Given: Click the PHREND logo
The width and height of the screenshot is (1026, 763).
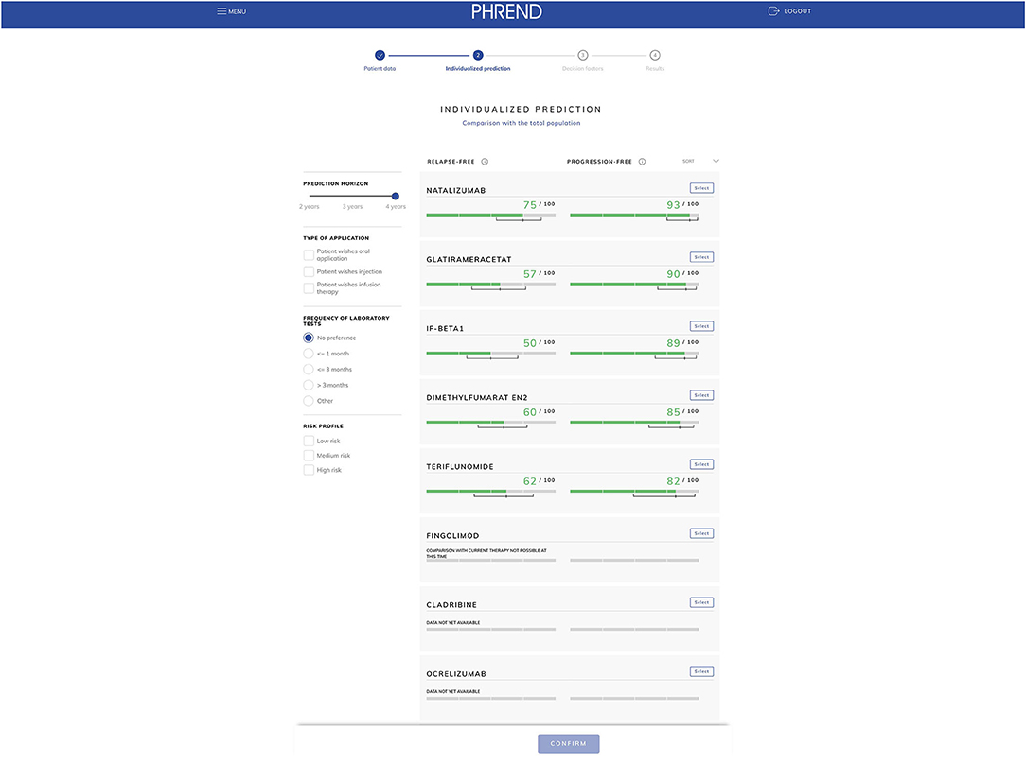Looking at the screenshot, I should pos(506,11).
